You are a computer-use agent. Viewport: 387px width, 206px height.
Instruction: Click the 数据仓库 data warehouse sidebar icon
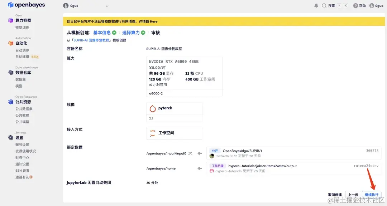tap(10, 73)
